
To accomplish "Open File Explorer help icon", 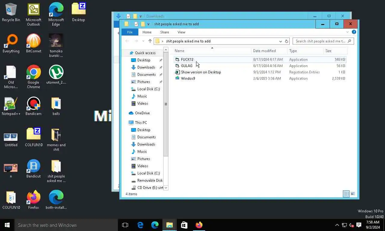I will [354, 32].
